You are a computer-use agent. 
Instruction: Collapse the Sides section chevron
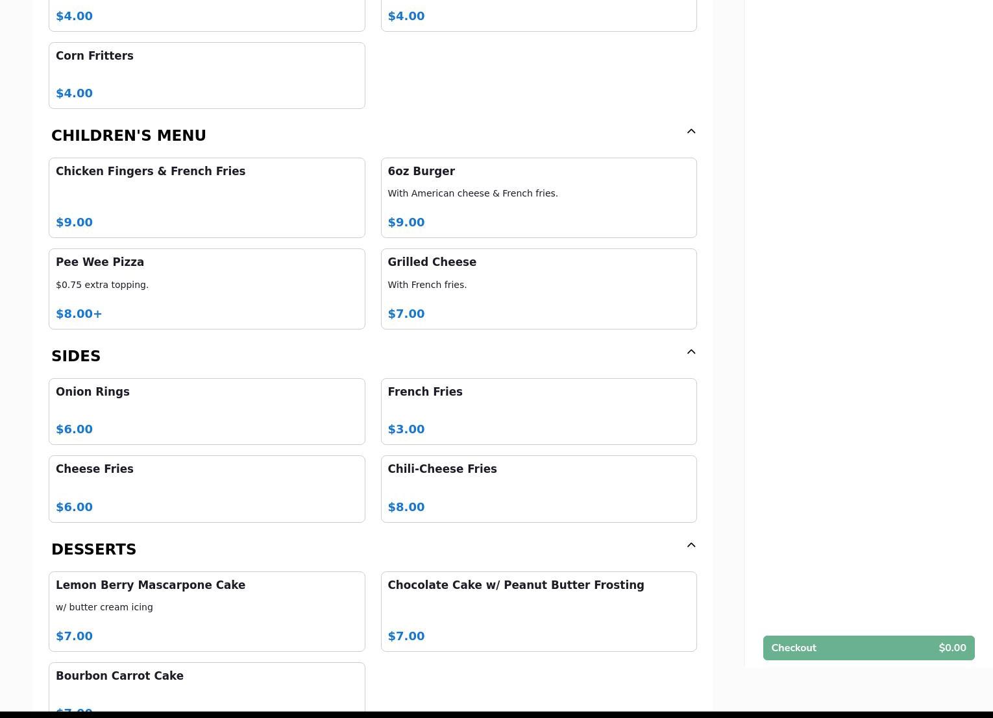tap(691, 352)
